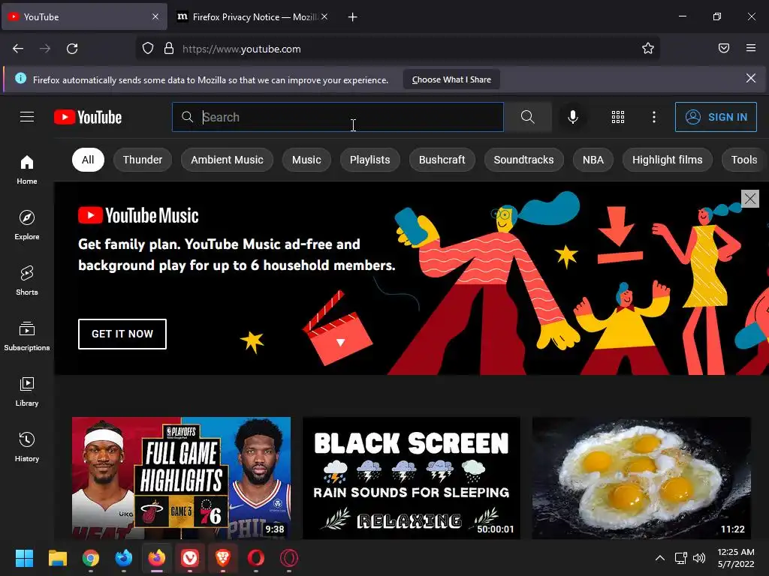Close the YouTube tab
The image size is (769, 576).
155,16
